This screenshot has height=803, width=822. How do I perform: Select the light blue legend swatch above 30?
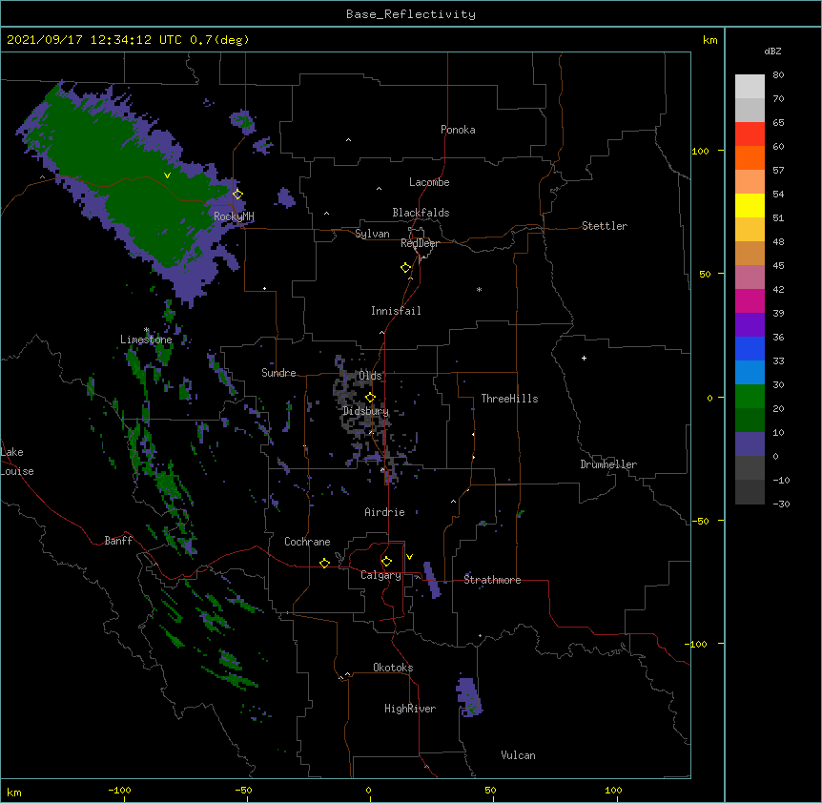(x=750, y=373)
